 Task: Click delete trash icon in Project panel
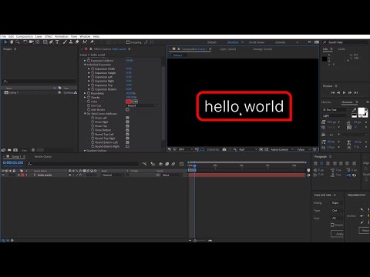click(x=33, y=150)
